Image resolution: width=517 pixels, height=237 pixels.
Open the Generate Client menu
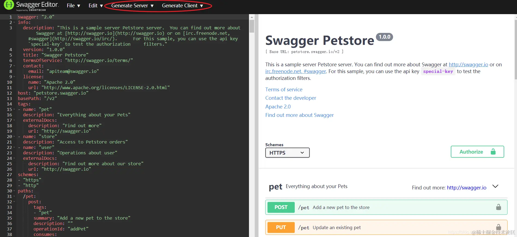pyautogui.click(x=183, y=6)
